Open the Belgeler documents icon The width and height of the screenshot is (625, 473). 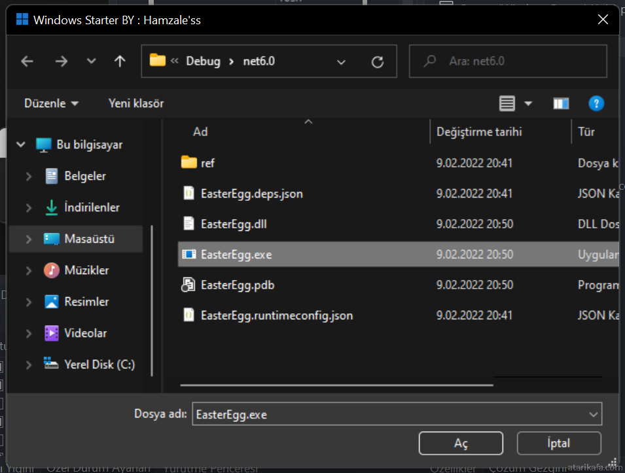pyautogui.click(x=52, y=176)
